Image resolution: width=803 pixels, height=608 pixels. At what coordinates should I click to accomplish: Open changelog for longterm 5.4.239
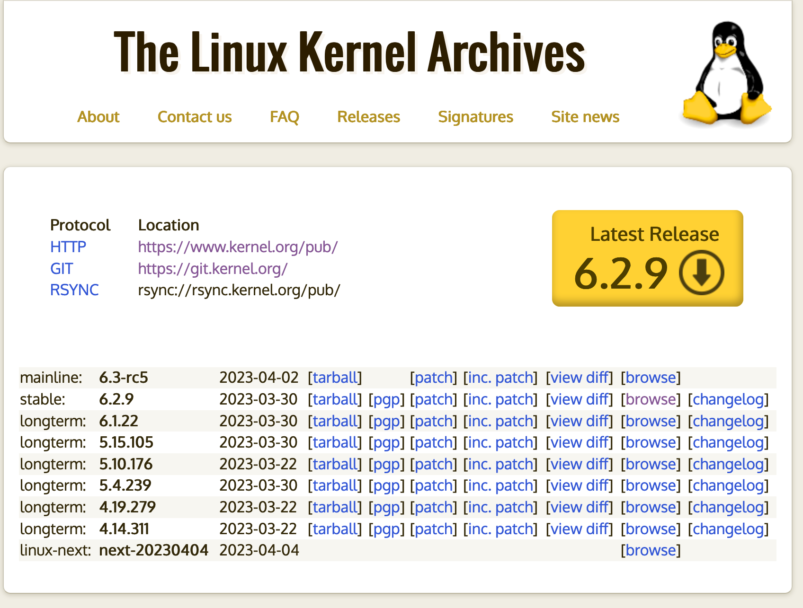(729, 485)
